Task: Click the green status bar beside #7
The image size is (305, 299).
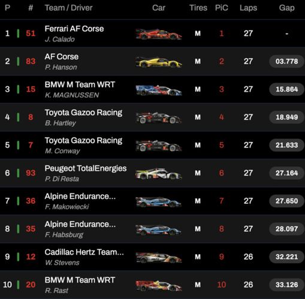Action: [x=18, y=145]
